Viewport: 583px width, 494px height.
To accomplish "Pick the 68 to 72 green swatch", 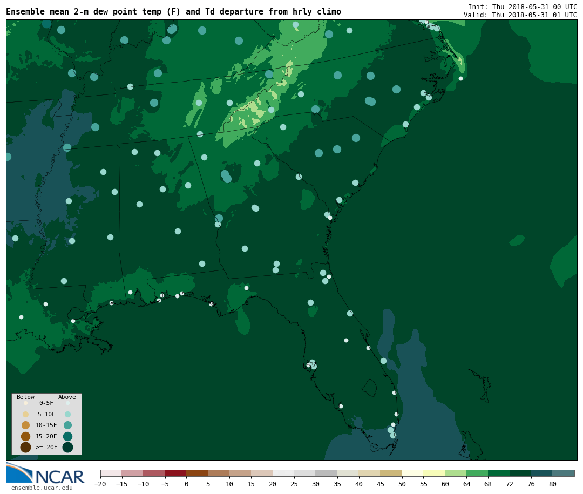I will coord(499,473).
